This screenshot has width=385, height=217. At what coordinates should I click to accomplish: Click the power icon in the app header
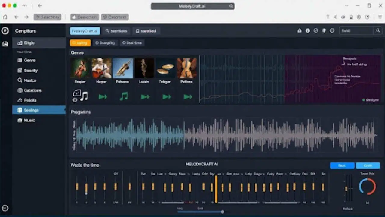[x=332, y=31]
